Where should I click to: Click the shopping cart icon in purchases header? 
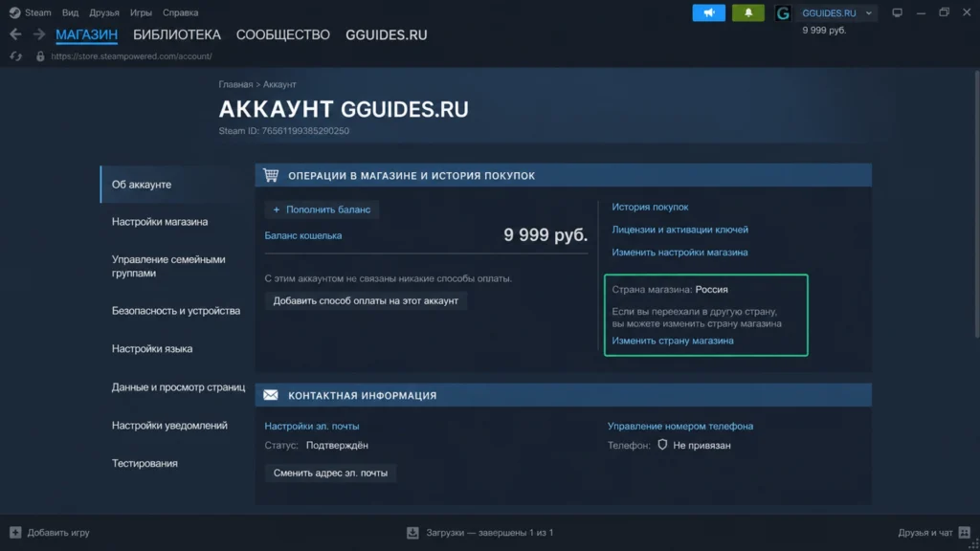[x=271, y=175]
